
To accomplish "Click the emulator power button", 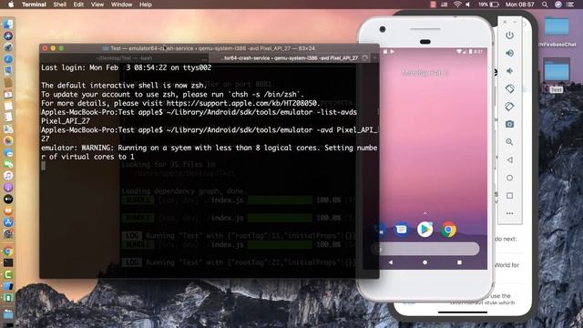I will pyautogui.click(x=509, y=36).
